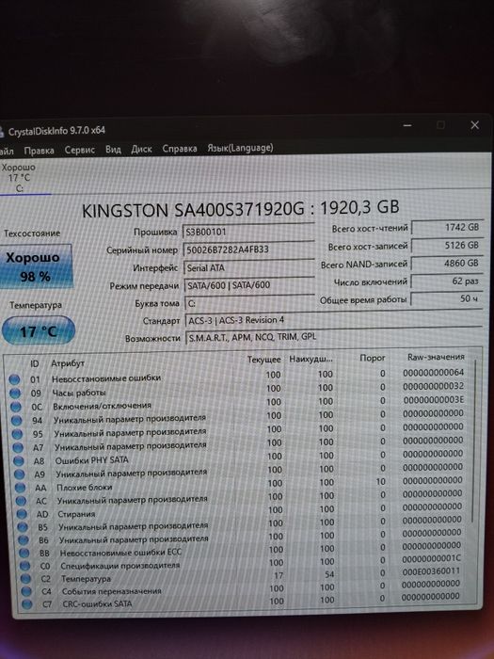This screenshot has height=659, width=494.
Task: Minimize the CrystalDiskInfo window
Action: tap(407, 125)
